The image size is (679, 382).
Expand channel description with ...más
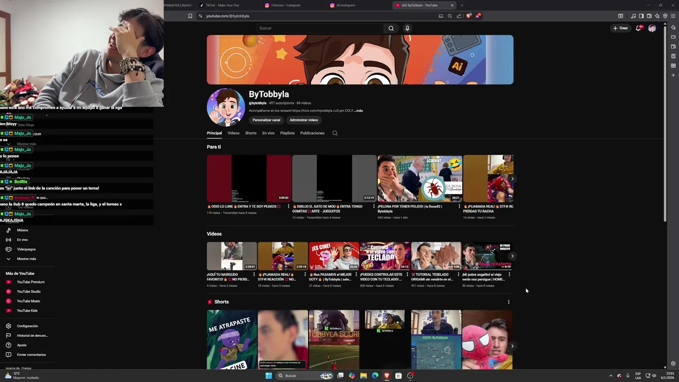359,111
